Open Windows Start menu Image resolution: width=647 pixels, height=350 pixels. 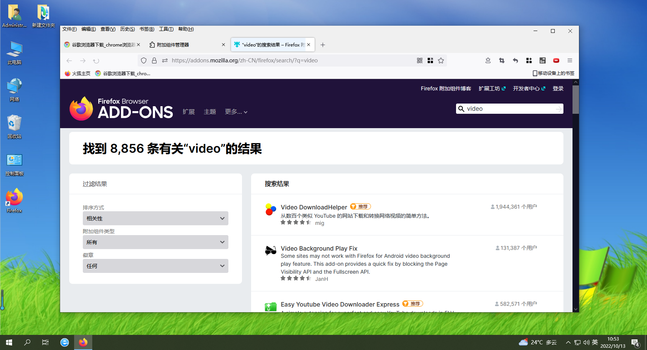coord(9,342)
